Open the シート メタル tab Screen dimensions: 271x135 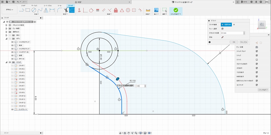(48, 5)
